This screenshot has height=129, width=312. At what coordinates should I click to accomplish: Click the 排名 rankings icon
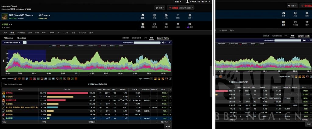(x=178, y=16)
